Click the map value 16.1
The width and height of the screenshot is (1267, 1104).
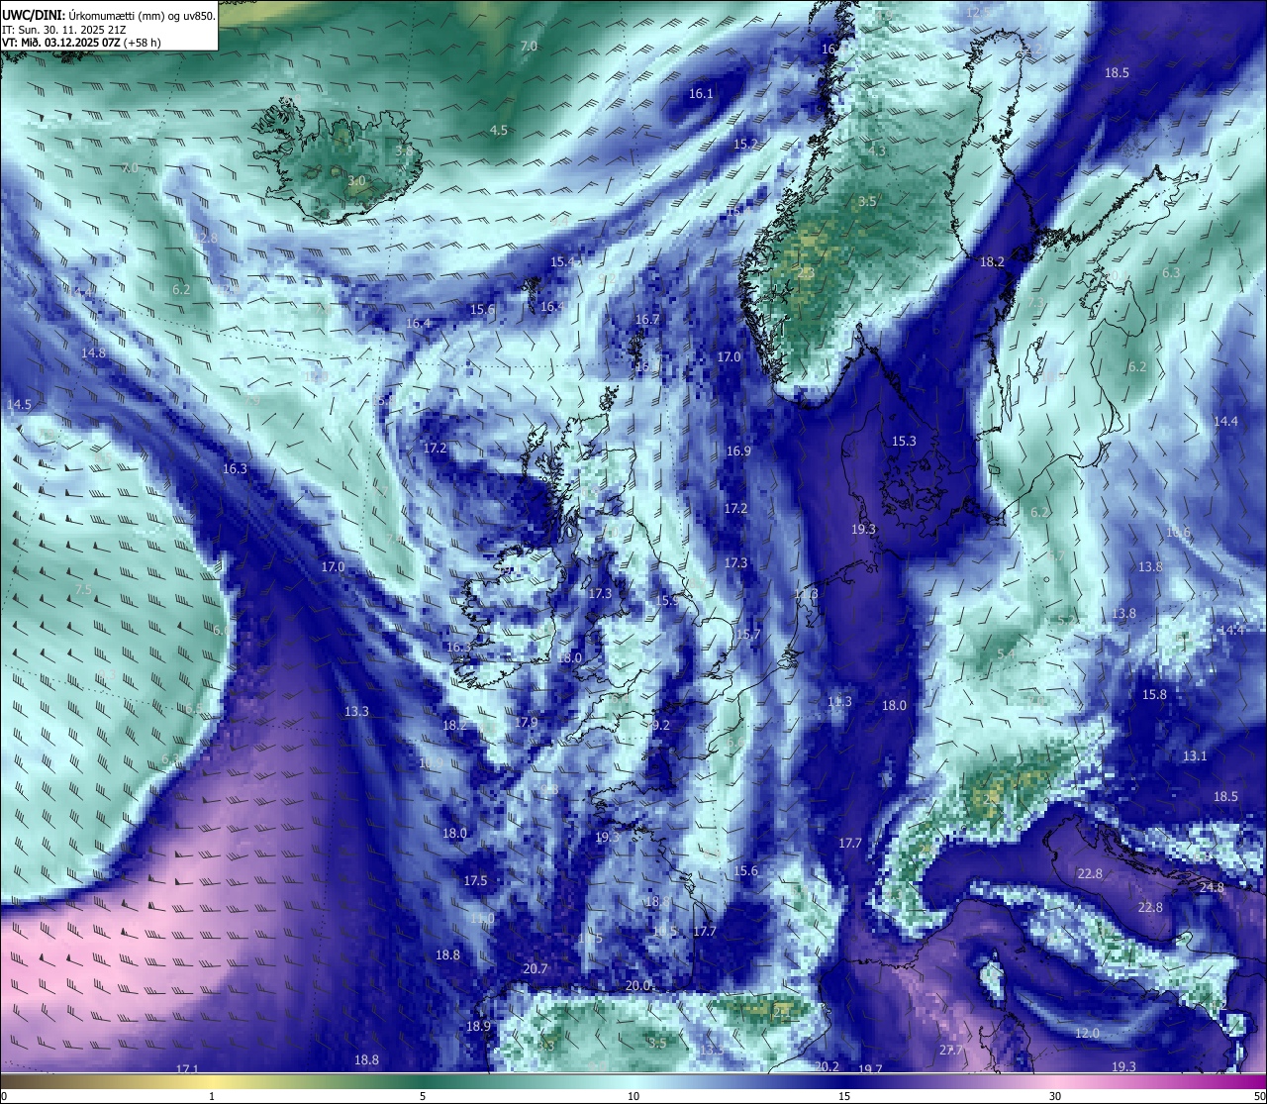[701, 93]
